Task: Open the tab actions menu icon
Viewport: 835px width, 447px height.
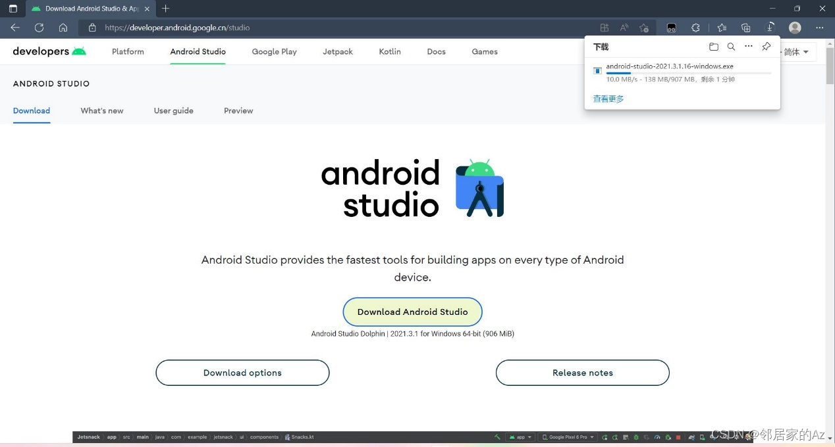Action: pyautogui.click(x=13, y=9)
